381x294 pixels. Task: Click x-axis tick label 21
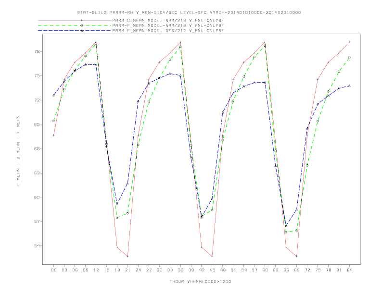tap(127, 270)
